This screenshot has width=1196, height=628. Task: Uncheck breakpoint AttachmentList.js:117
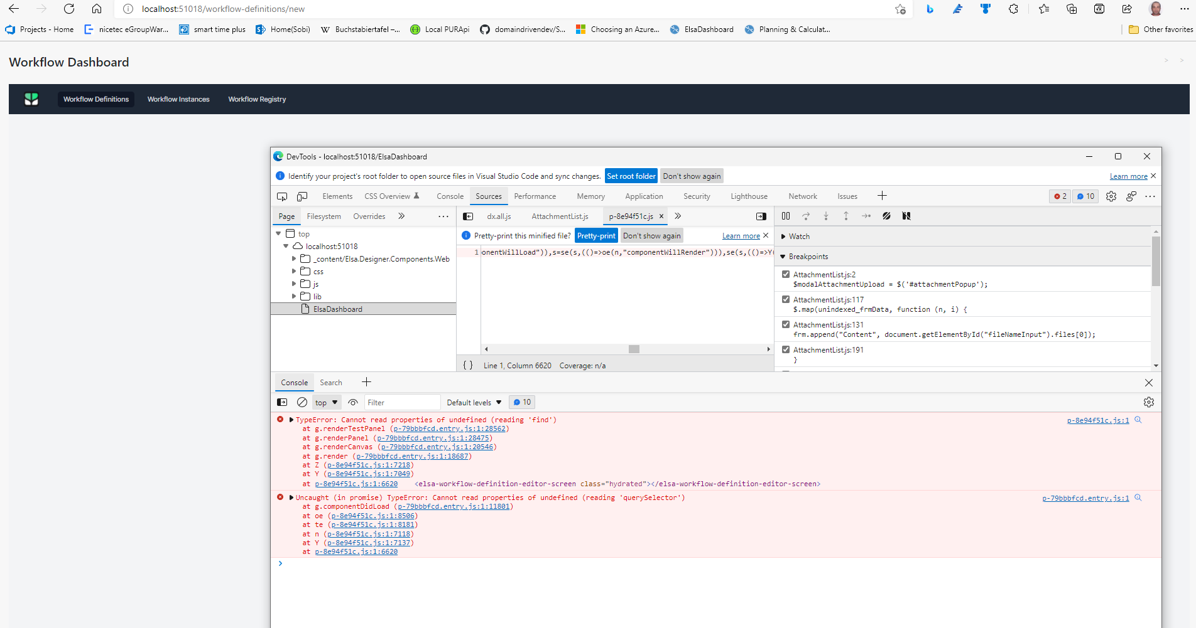[x=786, y=299]
